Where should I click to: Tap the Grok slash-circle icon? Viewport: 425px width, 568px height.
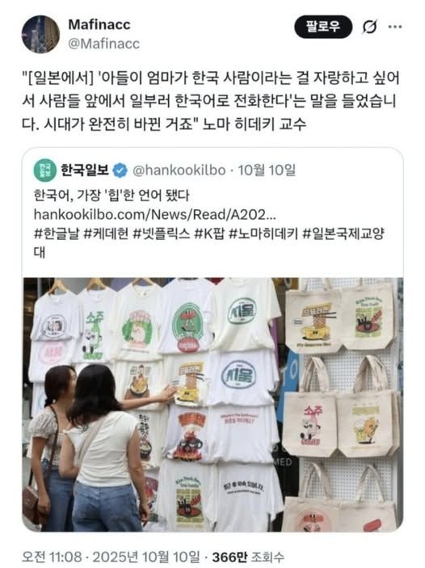[369, 27]
